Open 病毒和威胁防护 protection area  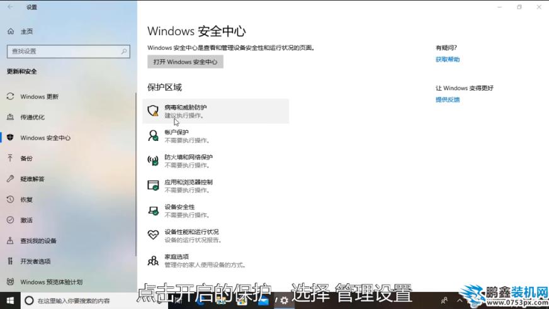(x=216, y=111)
